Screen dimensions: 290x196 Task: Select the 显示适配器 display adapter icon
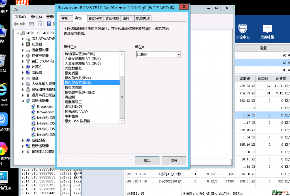click(x=28, y=146)
